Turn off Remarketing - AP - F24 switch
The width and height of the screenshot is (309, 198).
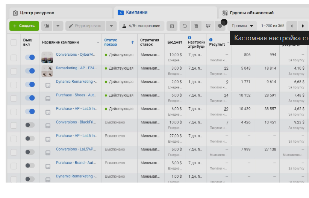[x=30, y=71]
